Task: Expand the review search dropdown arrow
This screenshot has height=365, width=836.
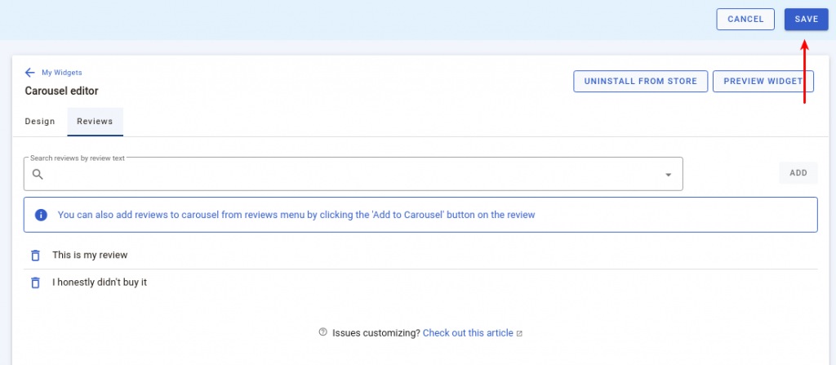Action: coord(668,175)
